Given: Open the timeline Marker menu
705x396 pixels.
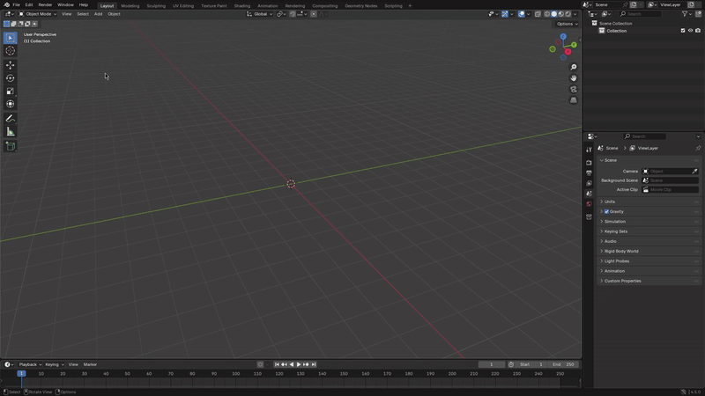Looking at the screenshot, I should (90, 364).
